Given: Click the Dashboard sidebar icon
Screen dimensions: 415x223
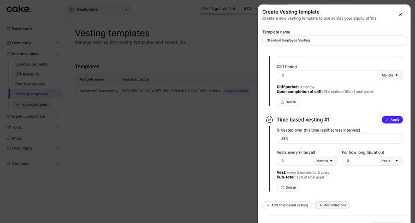Looking at the screenshot, I should coord(9,29).
